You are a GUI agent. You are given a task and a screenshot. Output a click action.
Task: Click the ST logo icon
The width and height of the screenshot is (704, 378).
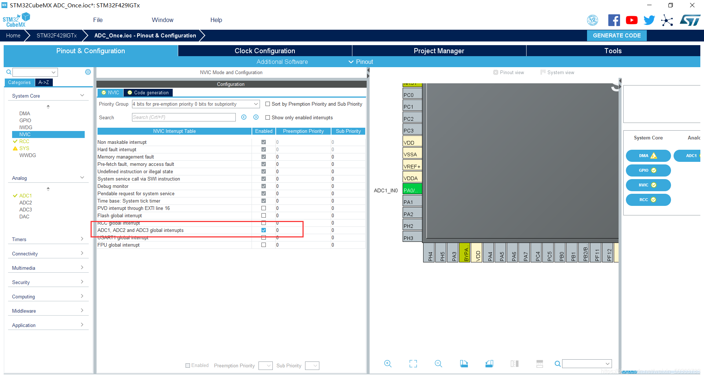click(690, 20)
